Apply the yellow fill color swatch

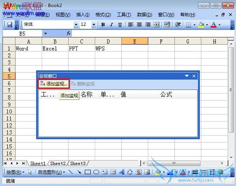point(201,24)
